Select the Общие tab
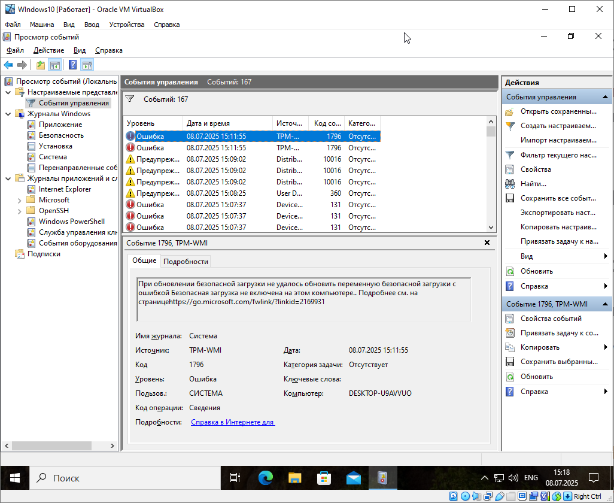The image size is (614, 503). (144, 260)
